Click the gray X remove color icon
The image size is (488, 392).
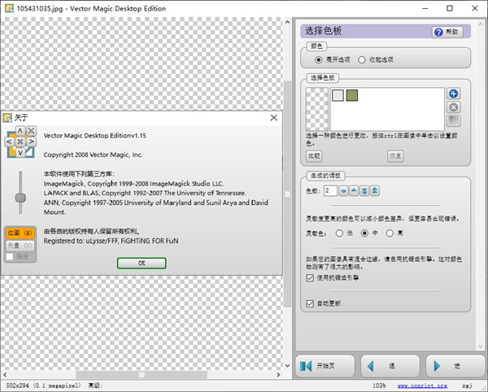(x=454, y=107)
